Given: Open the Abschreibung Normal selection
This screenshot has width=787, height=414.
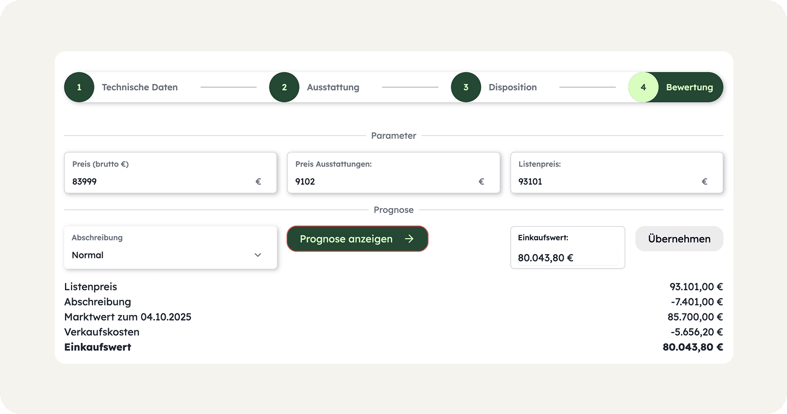Looking at the screenshot, I should 164,255.
